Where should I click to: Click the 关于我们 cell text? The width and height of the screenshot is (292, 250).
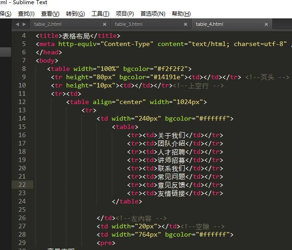pos(171,135)
